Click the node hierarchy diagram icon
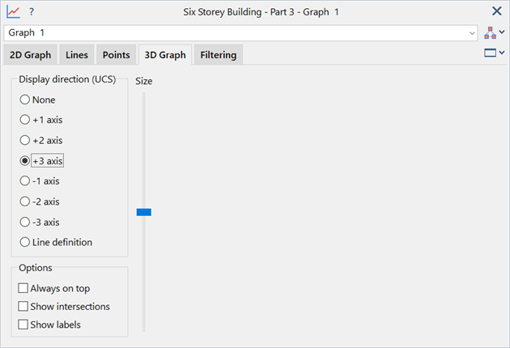 coord(490,33)
